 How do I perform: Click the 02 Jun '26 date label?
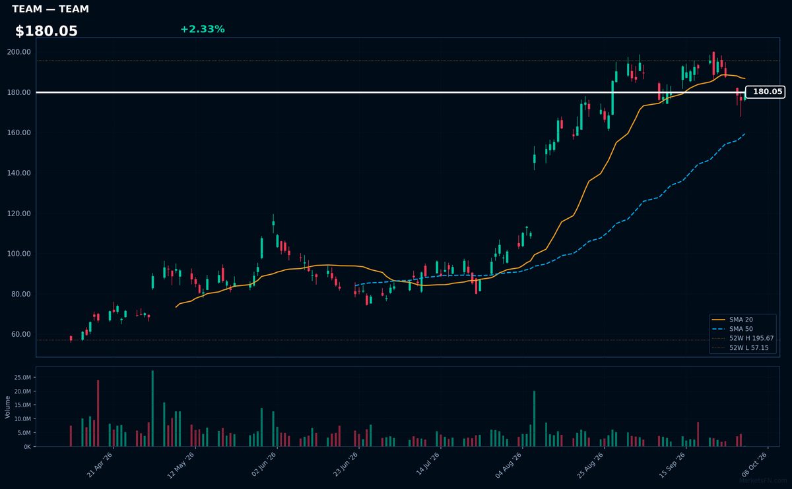click(x=263, y=465)
